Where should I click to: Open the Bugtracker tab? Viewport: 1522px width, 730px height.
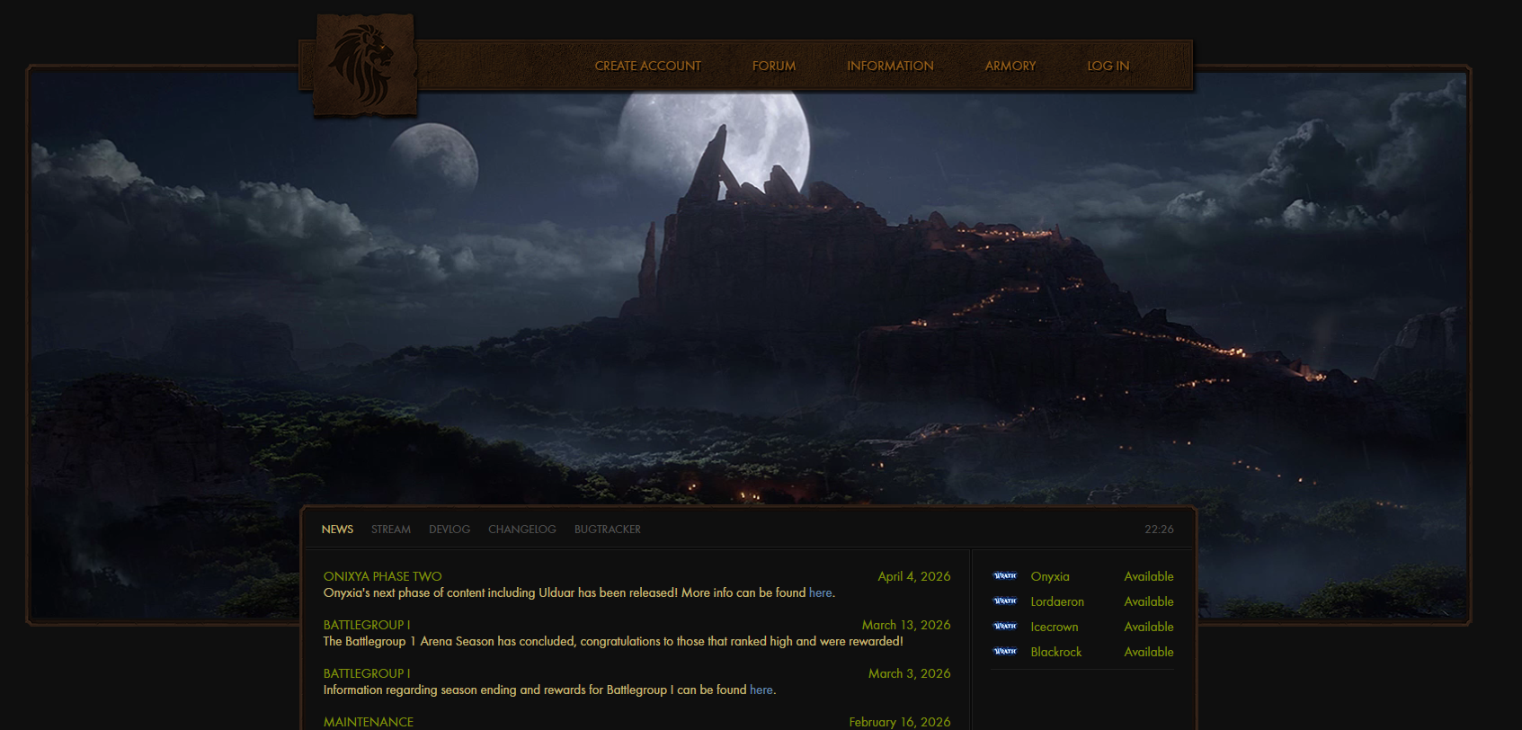click(608, 530)
